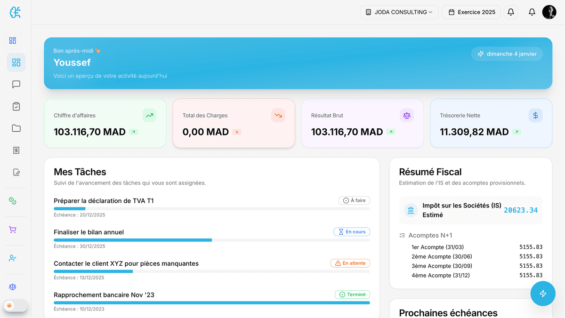Open the Résultat Brut card
Viewport: 565px width, 318px height.
pos(363,123)
